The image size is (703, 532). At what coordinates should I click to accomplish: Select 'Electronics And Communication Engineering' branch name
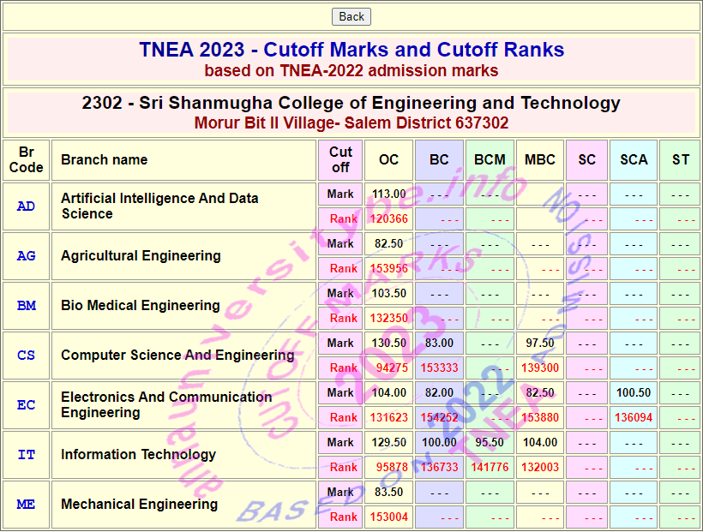click(x=166, y=405)
